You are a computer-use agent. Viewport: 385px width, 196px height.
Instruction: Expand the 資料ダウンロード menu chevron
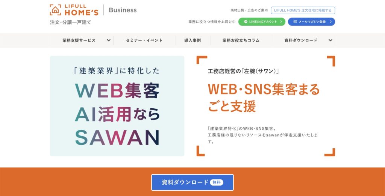[330, 40]
